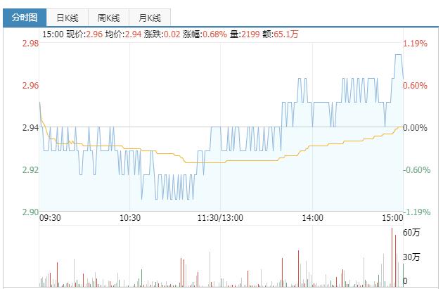Show the 月K线 chart tab

coord(149,18)
